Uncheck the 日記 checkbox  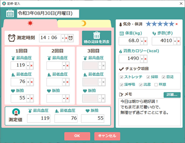pyautogui.click(x=163, y=77)
